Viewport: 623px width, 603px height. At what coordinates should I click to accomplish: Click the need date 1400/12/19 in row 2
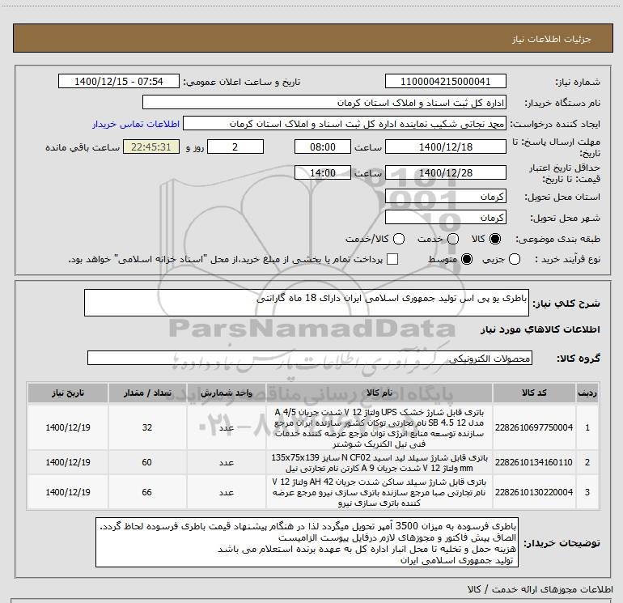[67, 462]
